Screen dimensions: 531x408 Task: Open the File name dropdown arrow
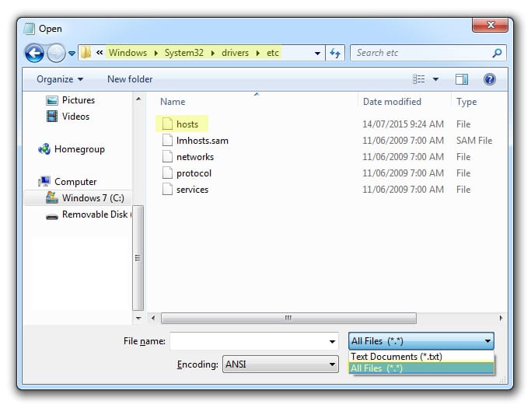(332, 341)
